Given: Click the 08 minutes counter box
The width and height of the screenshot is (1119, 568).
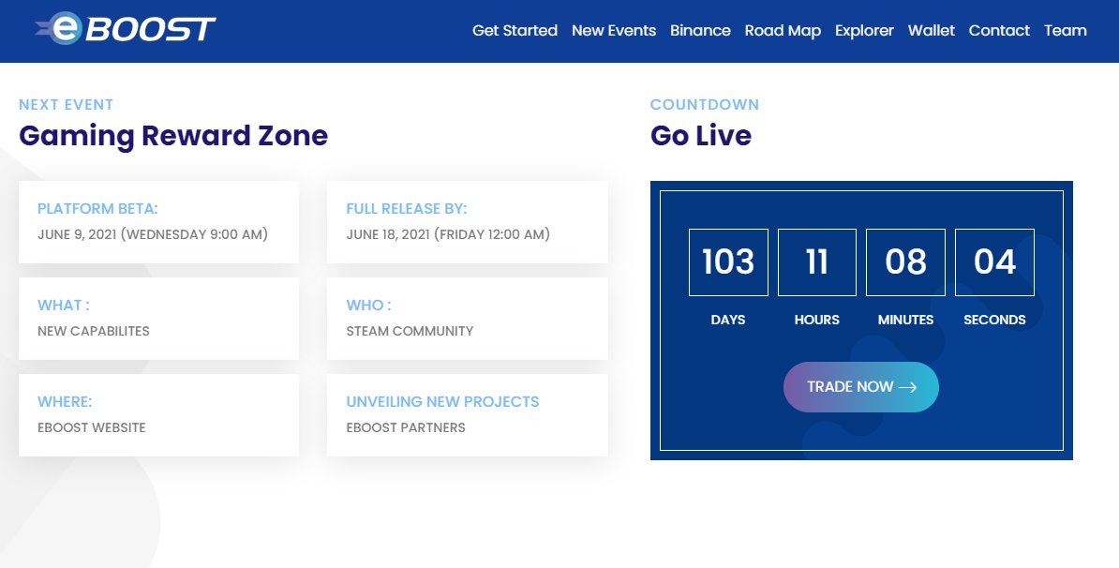Looking at the screenshot, I should tap(905, 262).
